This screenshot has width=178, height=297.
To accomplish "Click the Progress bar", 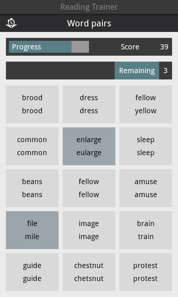I will (x=49, y=47).
